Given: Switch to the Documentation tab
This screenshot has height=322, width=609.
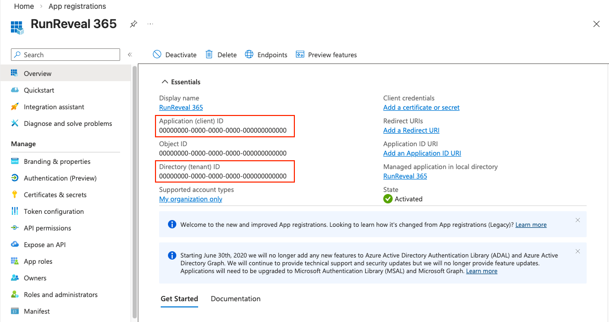Looking at the screenshot, I should (235, 299).
